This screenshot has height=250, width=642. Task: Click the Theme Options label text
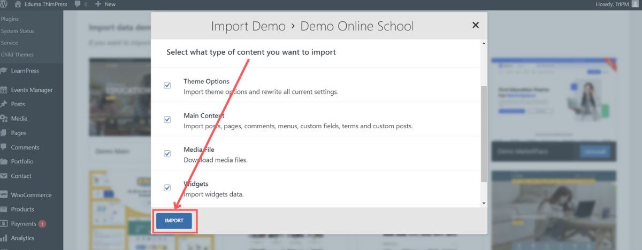[207, 82]
